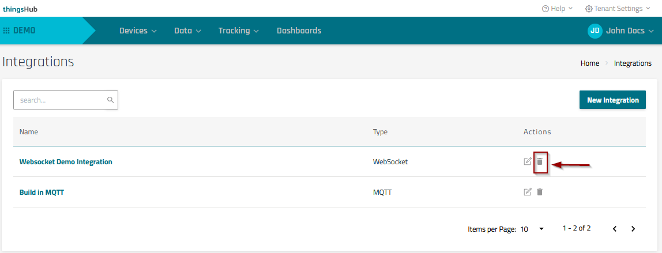Screen dimensions: 662x253
Task: Open the Dashboards menu item
Action: tap(299, 31)
